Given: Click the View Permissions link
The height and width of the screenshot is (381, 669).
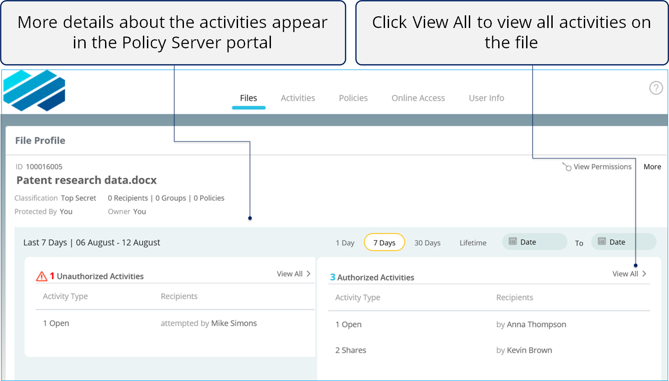Looking at the screenshot, I should pyautogui.click(x=602, y=167).
